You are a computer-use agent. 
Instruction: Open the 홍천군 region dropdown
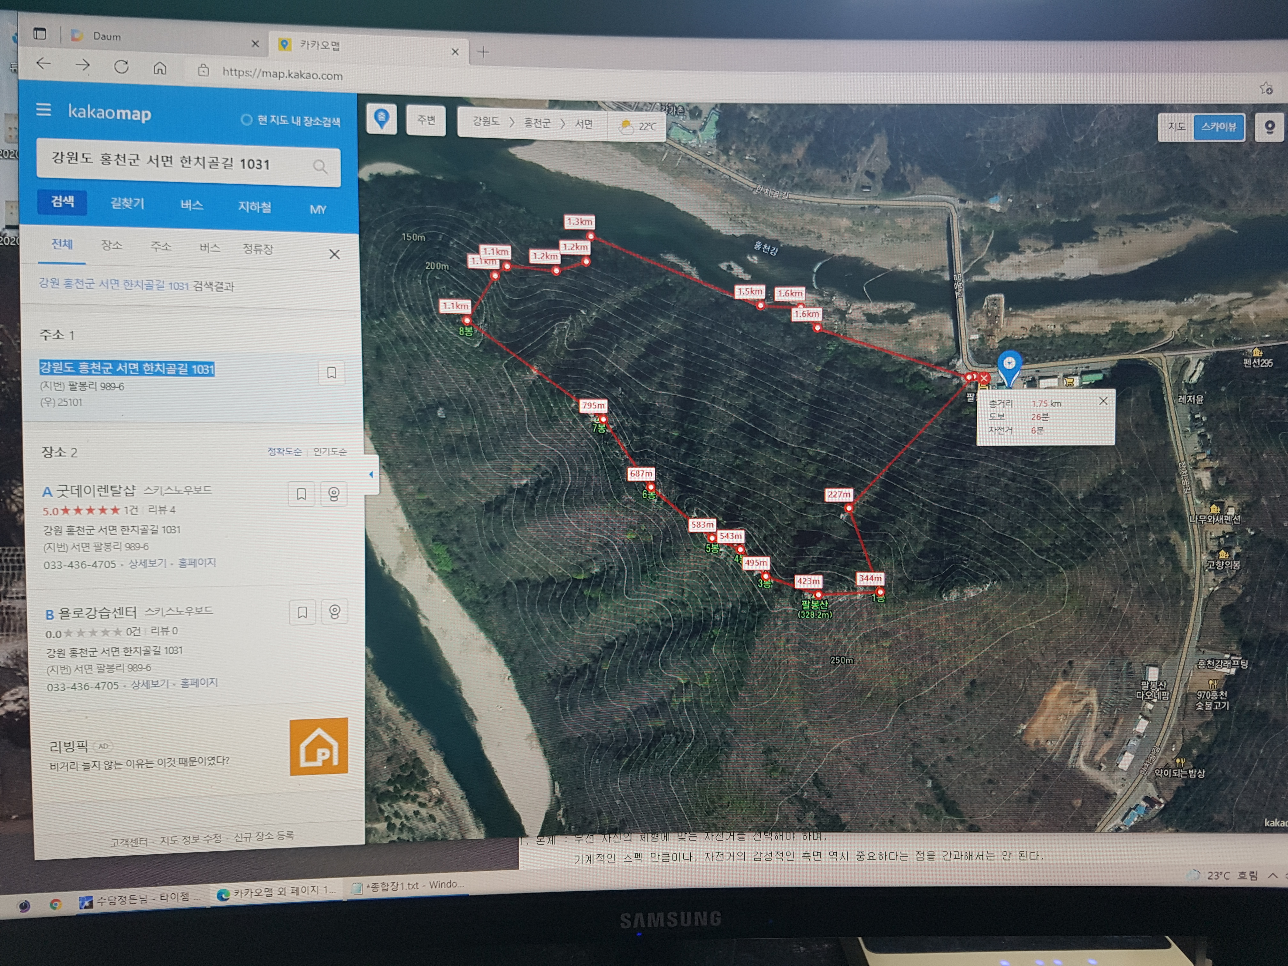pyautogui.click(x=536, y=123)
